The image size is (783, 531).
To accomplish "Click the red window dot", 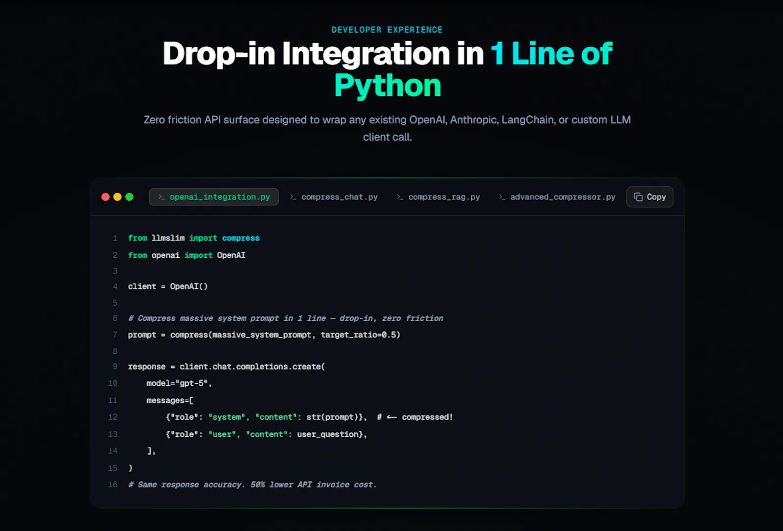I will point(105,197).
